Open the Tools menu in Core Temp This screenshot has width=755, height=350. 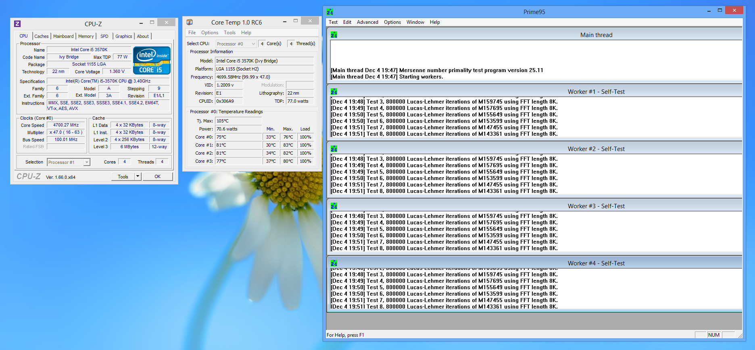[x=230, y=33]
